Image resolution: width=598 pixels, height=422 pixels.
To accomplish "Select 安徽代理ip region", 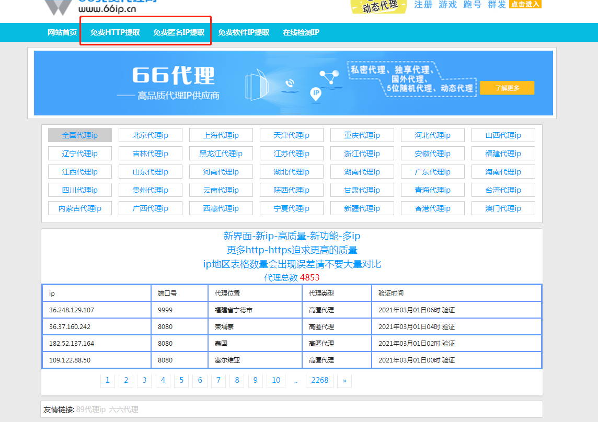I will [432, 153].
